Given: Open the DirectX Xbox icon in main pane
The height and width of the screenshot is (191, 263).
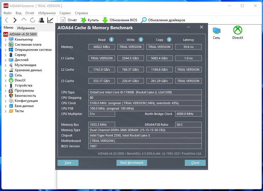Looking at the screenshot, I should (x=238, y=30).
